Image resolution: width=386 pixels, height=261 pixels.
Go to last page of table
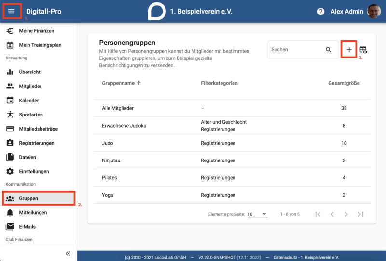tap(360, 214)
